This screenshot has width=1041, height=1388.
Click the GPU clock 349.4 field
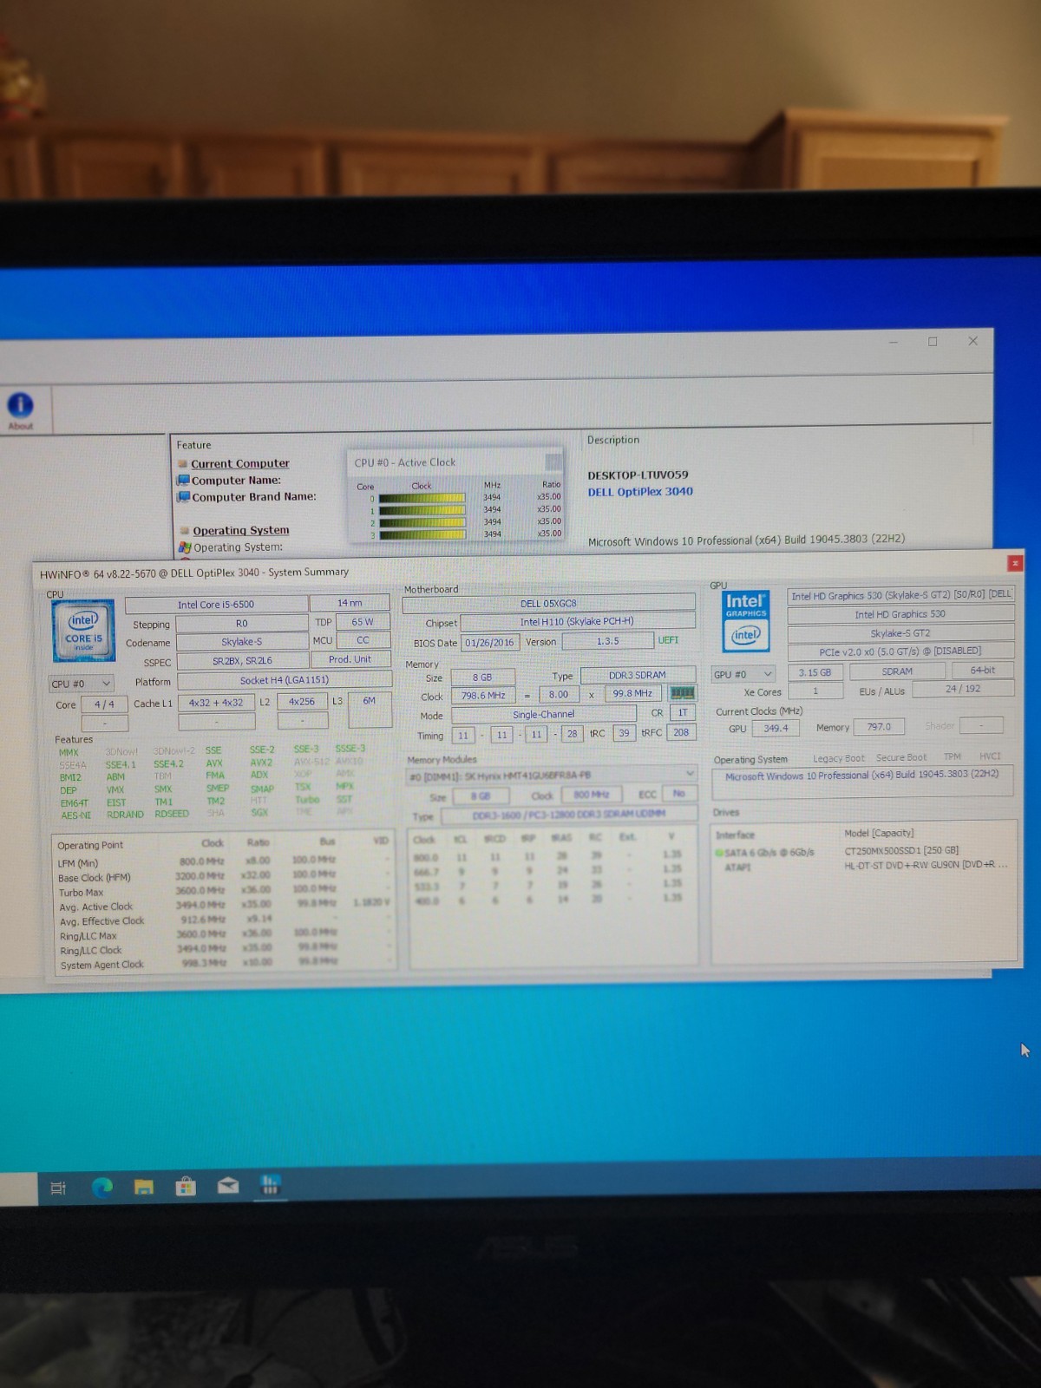[776, 729]
